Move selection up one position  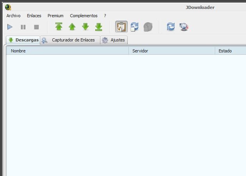click(72, 27)
